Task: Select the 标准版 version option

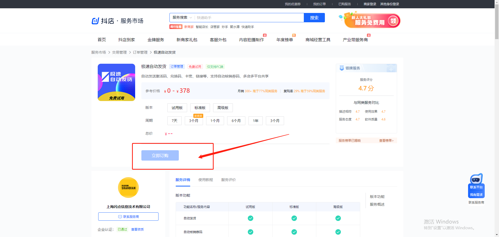Action: (x=200, y=108)
